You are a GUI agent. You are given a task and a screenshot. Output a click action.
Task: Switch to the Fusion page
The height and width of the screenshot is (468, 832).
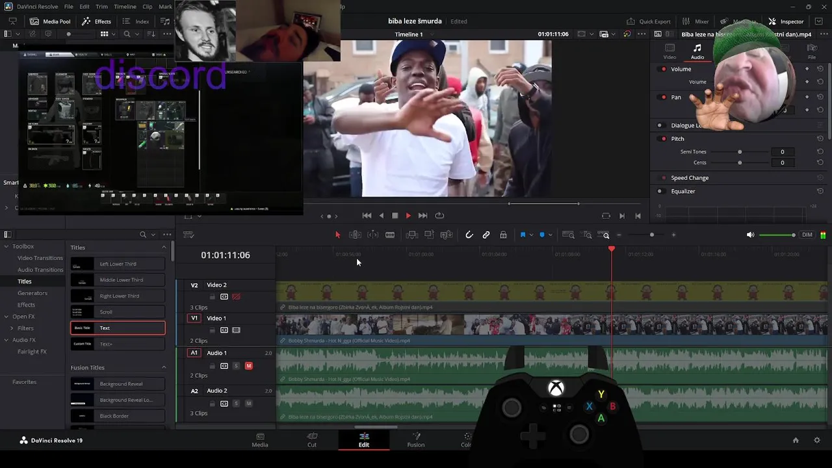tap(416, 440)
